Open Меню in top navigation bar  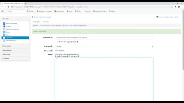(70, 11)
